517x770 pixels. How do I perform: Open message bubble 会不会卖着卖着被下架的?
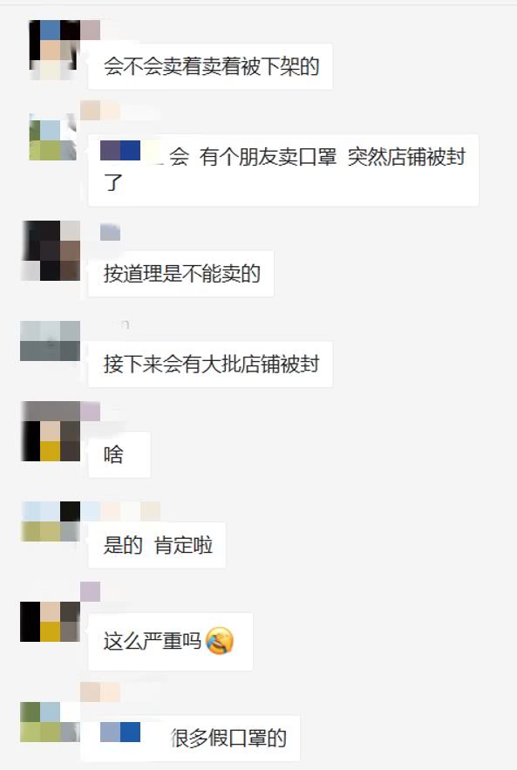pyautogui.click(x=210, y=66)
